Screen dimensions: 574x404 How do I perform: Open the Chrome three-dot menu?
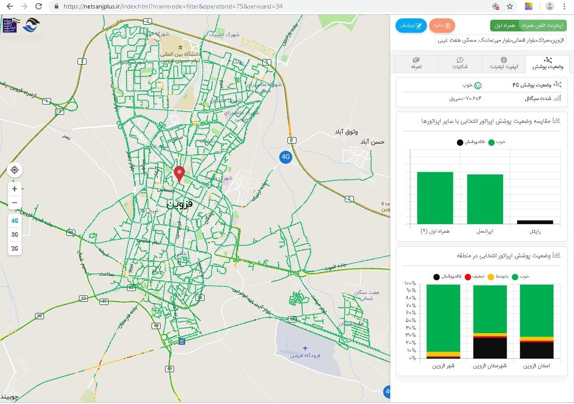click(x=565, y=6)
